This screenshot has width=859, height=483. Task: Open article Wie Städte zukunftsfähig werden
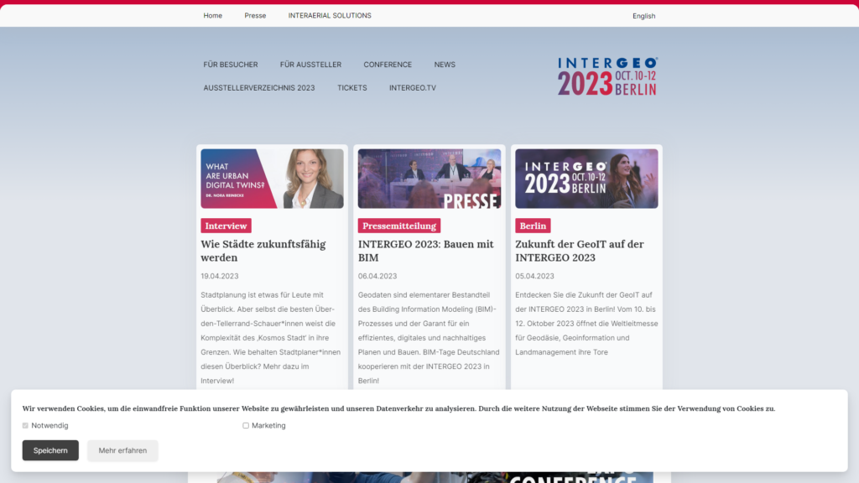pos(263,251)
